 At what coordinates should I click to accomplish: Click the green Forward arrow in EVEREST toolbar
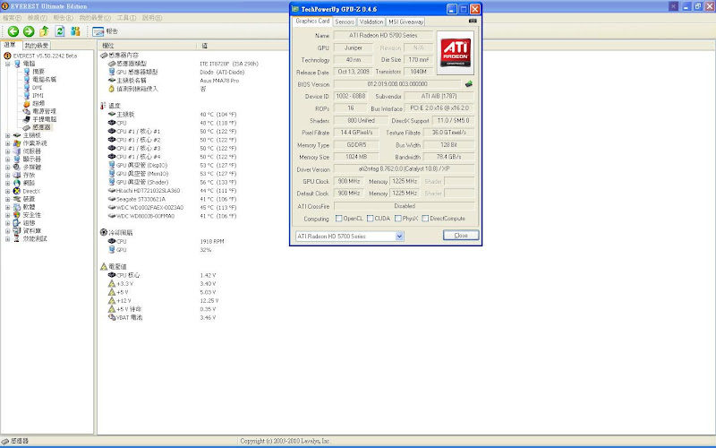[x=29, y=31]
